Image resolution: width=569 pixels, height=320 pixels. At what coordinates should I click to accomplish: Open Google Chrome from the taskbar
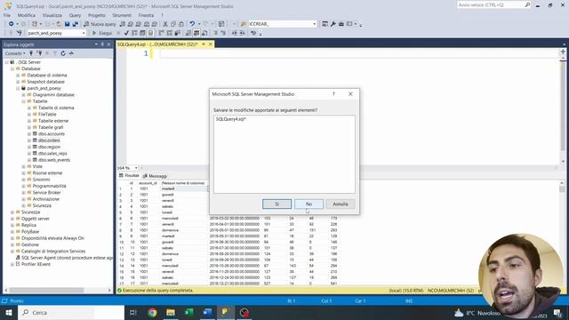(152, 312)
